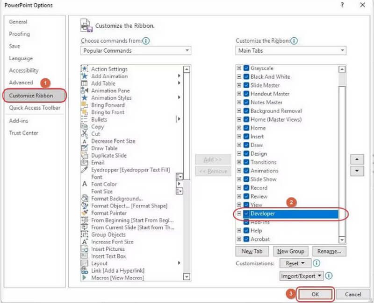Viewport: 374px width, 303px height.
Task: Select the Duplicate Slide icon
Action: click(x=85, y=155)
